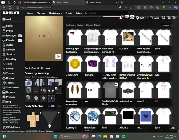The image size is (179, 140).
Task: Favorite this page with star icon
Action: [x=131, y=8]
